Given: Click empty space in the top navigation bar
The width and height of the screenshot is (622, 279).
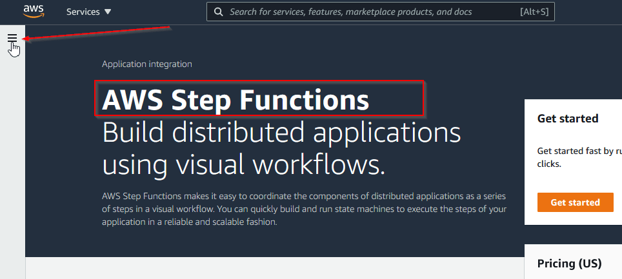Looking at the screenshot, I should click(x=161, y=12).
